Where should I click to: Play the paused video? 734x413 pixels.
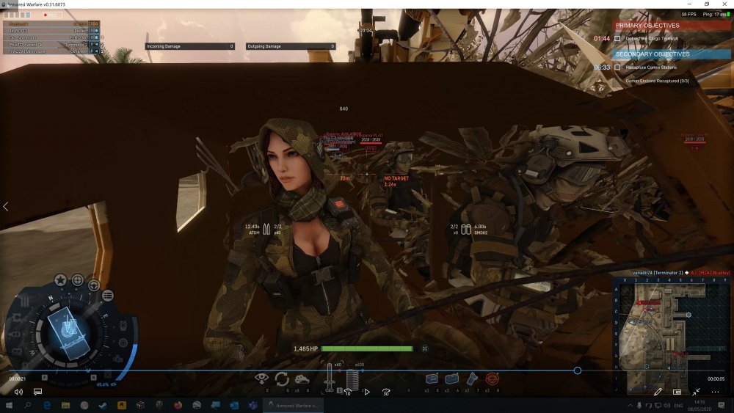(367, 392)
